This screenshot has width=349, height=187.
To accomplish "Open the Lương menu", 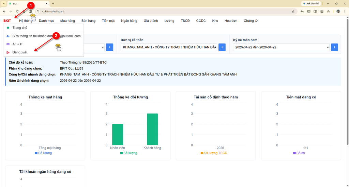I will (x=169, y=21).
